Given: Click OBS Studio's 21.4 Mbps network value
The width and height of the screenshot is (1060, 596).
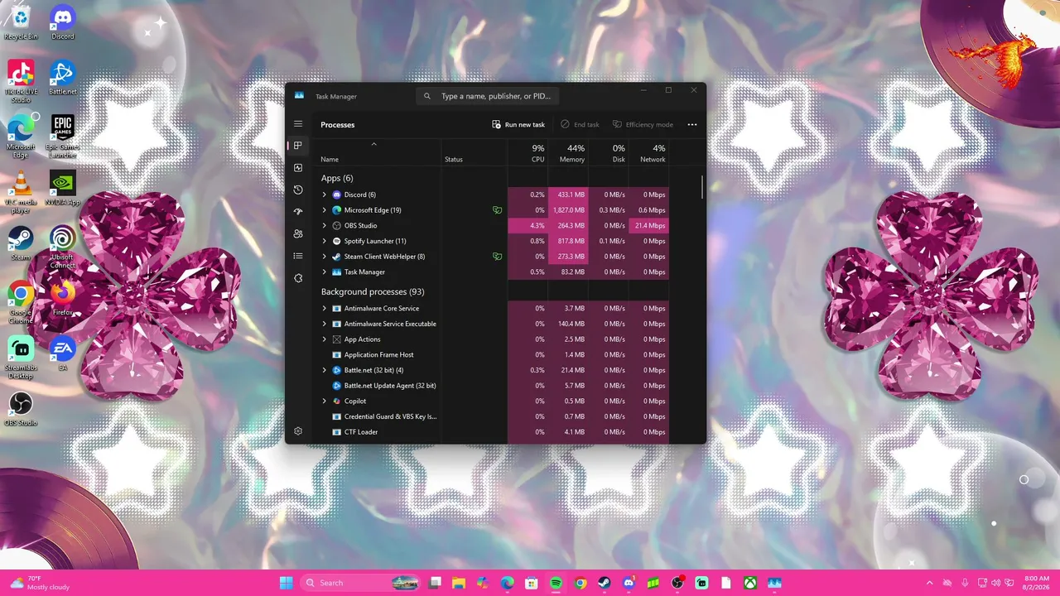Looking at the screenshot, I should [x=650, y=225].
